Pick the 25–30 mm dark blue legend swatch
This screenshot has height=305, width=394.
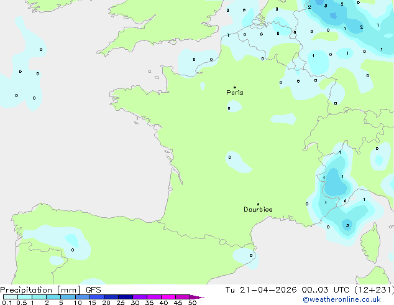point(126,297)
